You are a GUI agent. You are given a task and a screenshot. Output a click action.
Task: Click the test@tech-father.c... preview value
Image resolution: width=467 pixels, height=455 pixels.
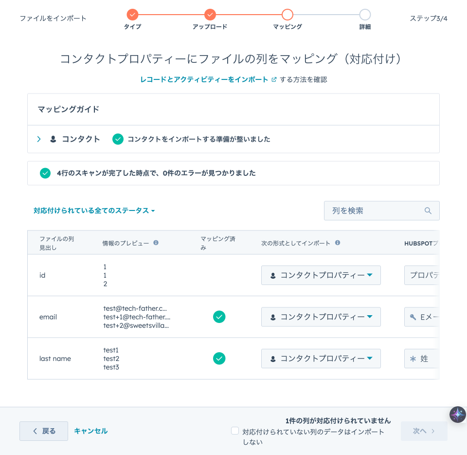[135, 308]
